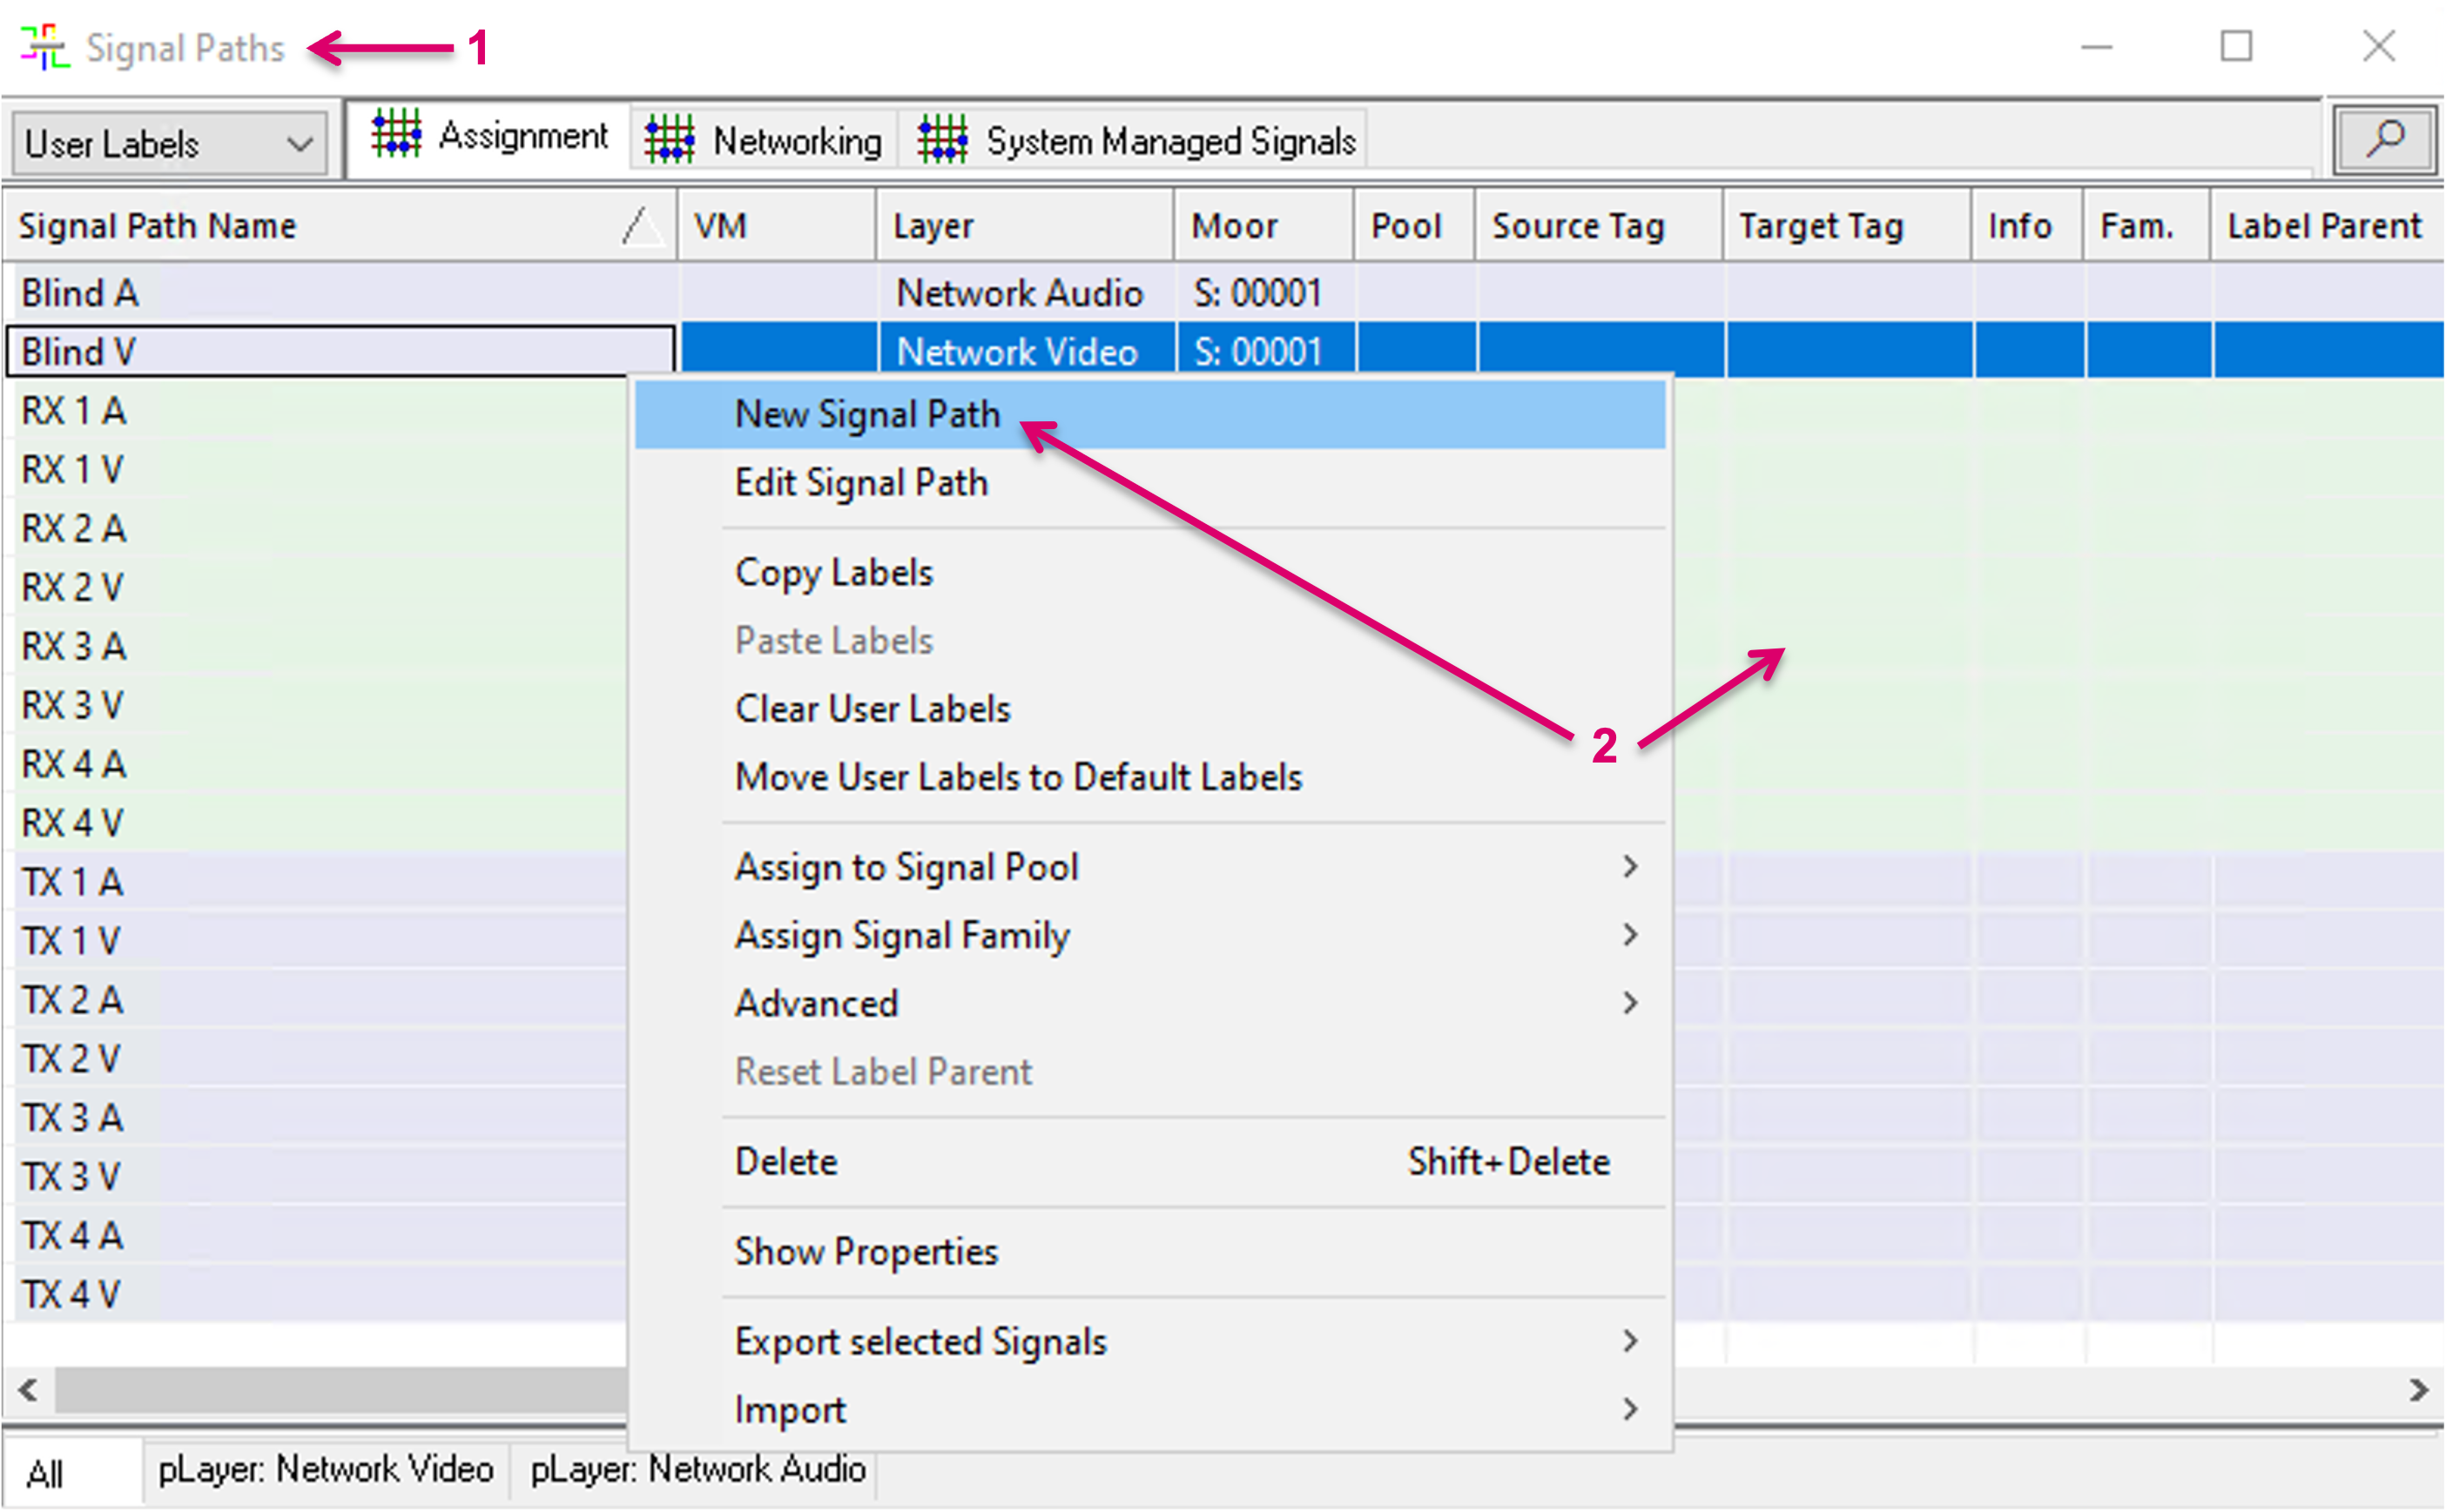Click the System Managed Signals grid icon
The image size is (2446, 1512).
[942, 139]
